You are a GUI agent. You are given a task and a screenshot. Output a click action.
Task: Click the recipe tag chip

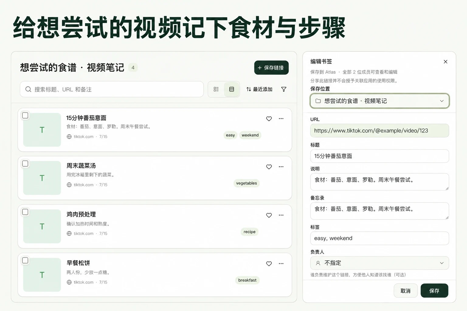click(x=249, y=232)
